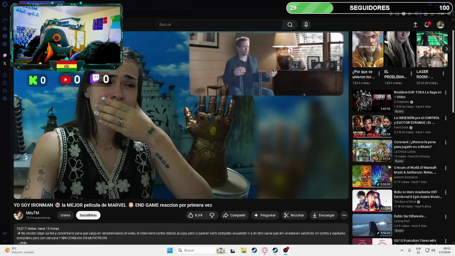Open File Explorer from taskbar
This screenshot has height=256, width=455.
[243, 250]
